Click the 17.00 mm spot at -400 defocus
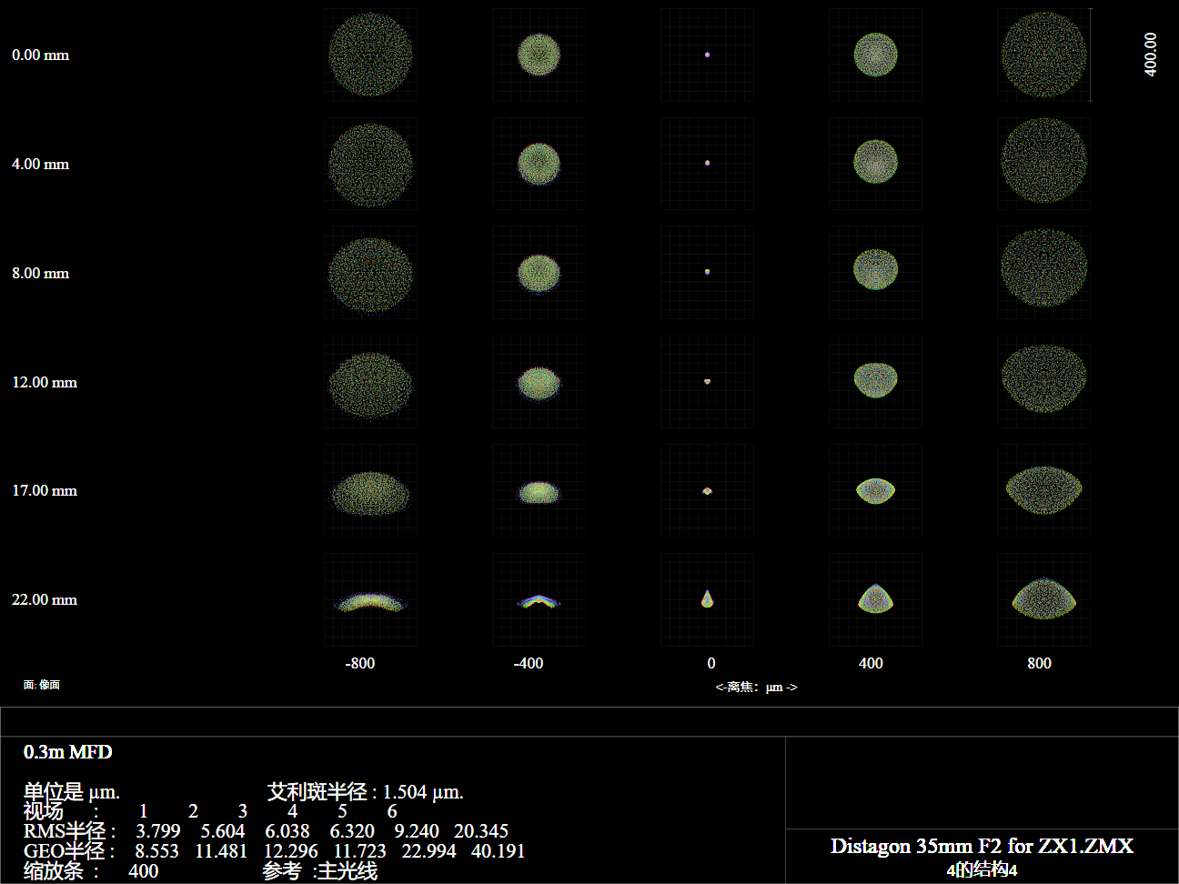Viewport: 1179px width, 884px height. click(539, 492)
